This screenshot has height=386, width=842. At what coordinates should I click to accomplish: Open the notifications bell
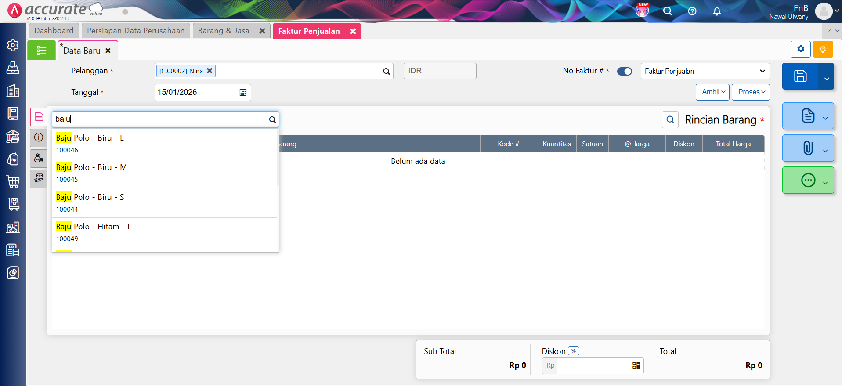click(x=717, y=11)
